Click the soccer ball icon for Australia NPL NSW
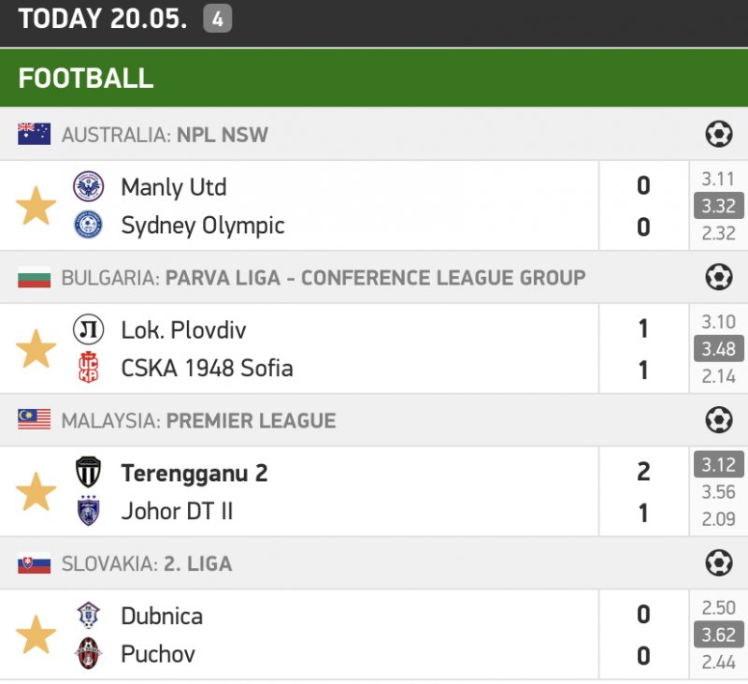Screen dimensions: 748x684 [718, 135]
